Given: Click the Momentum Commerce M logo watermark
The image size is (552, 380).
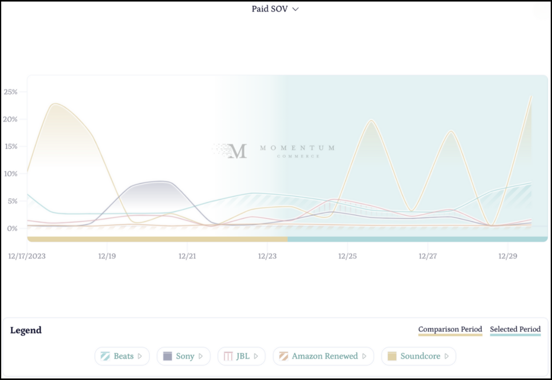Looking at the screenshot, I should coord(237,151).
